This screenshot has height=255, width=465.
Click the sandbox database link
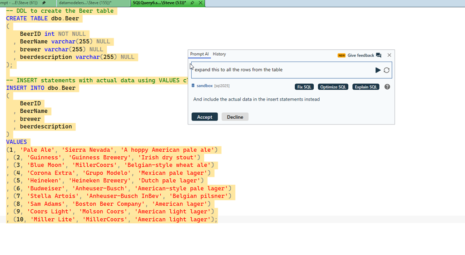[205, 86]
